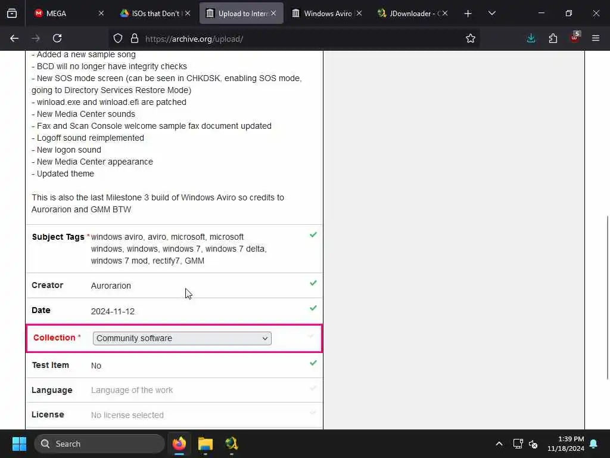Open Firefox application menu
This screenshot has width=610, height=458.
point(596,38)
